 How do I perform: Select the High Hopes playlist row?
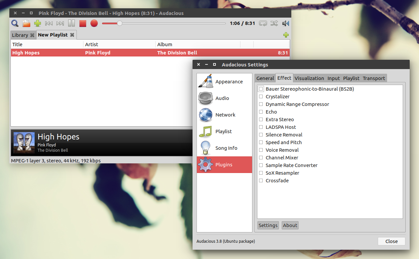click(150, 53)
